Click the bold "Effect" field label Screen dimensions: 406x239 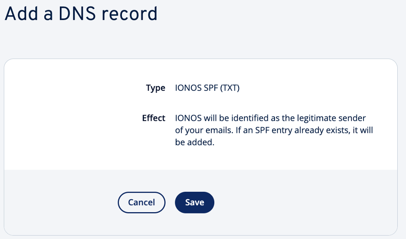154,118
